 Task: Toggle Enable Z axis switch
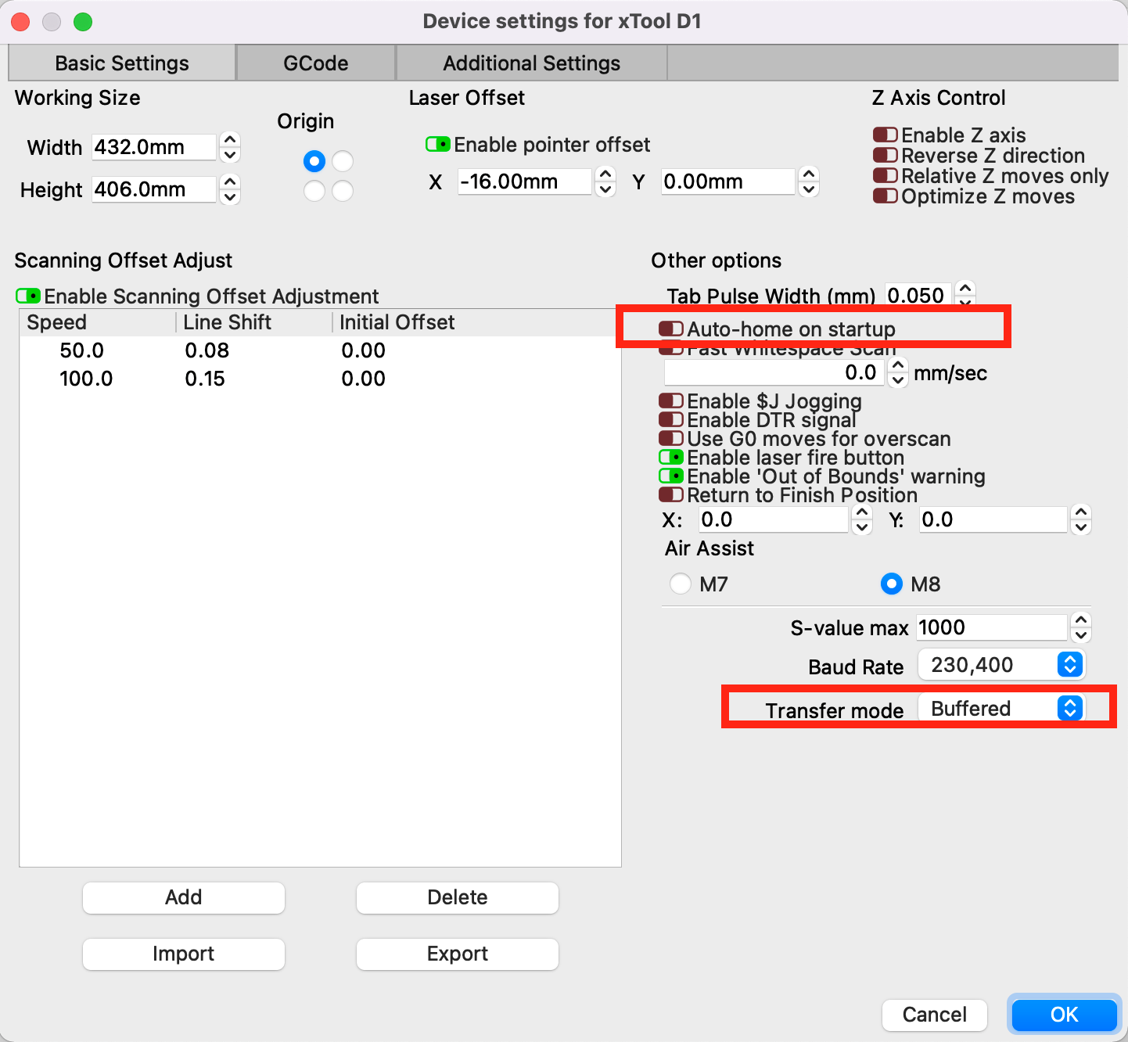[886, 135]
